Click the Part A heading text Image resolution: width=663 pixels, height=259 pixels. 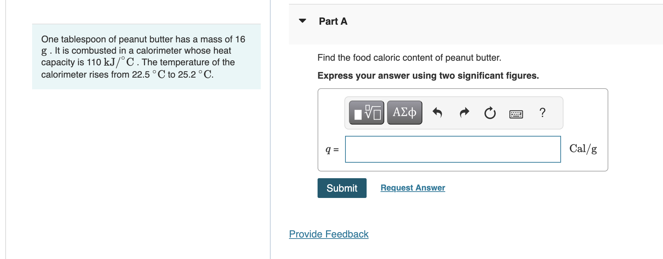(x=333, y=22)
